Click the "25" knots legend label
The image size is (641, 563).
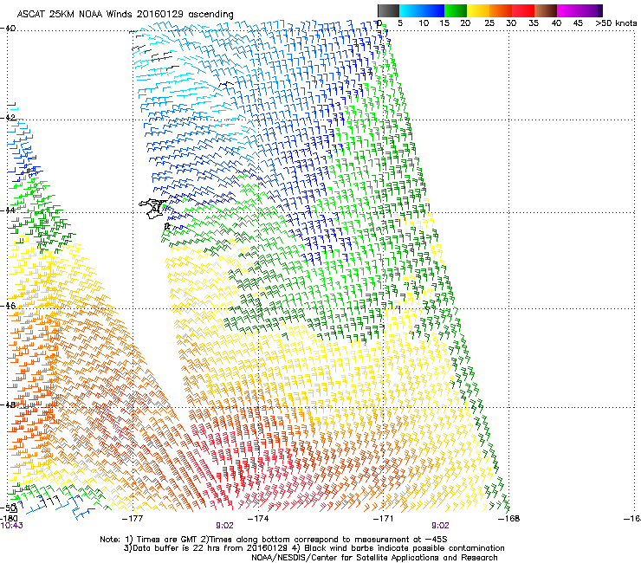(x=489, y=23)
